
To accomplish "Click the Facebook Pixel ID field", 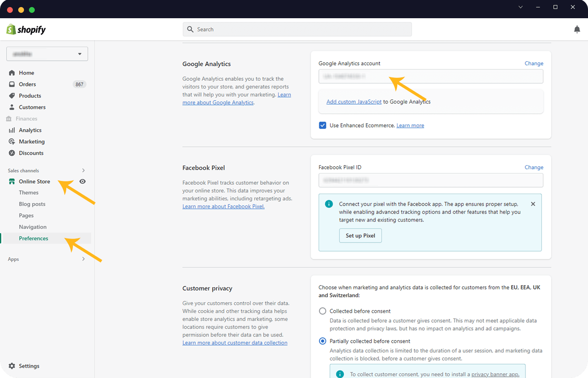I will (x=431, y=180).
